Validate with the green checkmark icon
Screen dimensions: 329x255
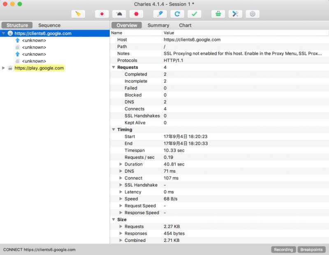click(194, 14)
